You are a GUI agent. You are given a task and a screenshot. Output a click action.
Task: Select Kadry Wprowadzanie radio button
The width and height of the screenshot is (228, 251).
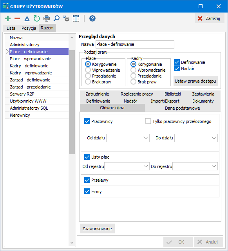(x=133, y=70)
